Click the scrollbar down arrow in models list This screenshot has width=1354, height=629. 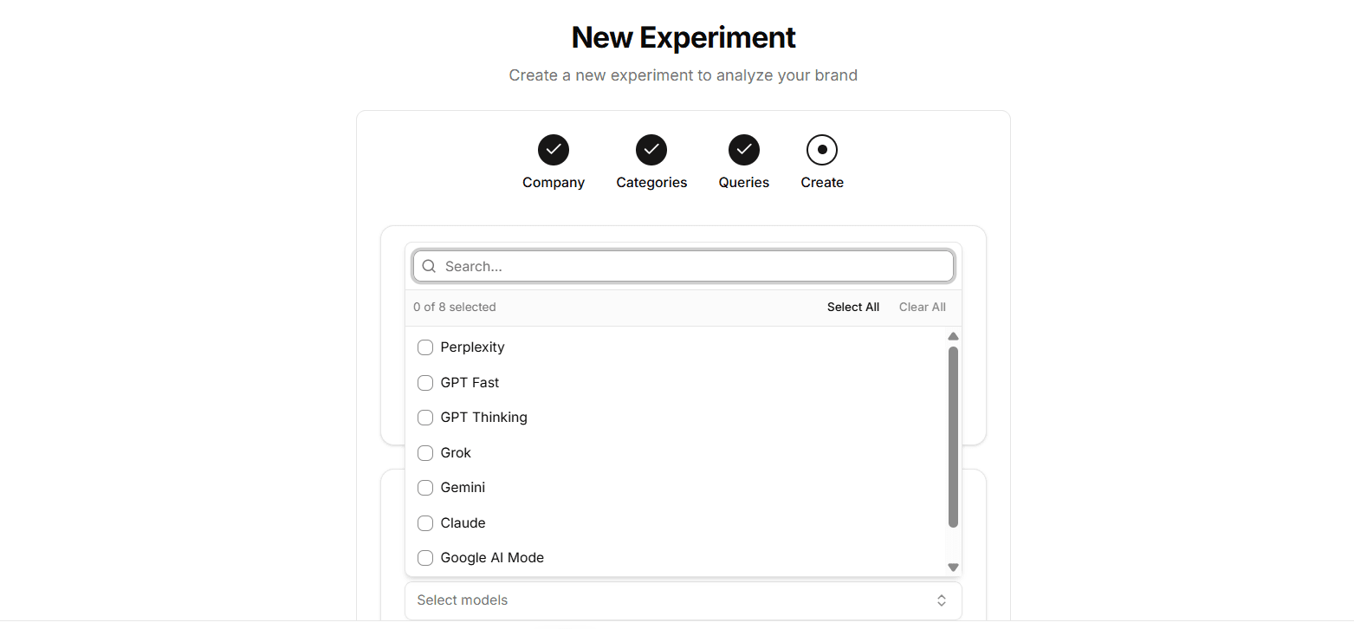(x=953, y=567)
